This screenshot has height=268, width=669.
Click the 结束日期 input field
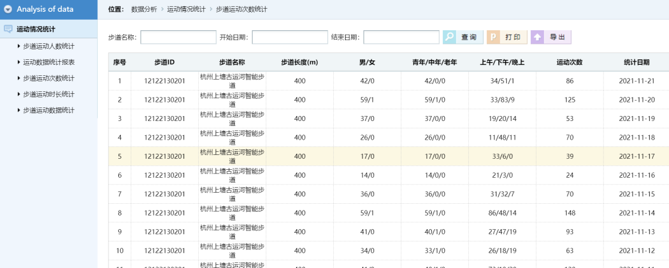[401, 37]
